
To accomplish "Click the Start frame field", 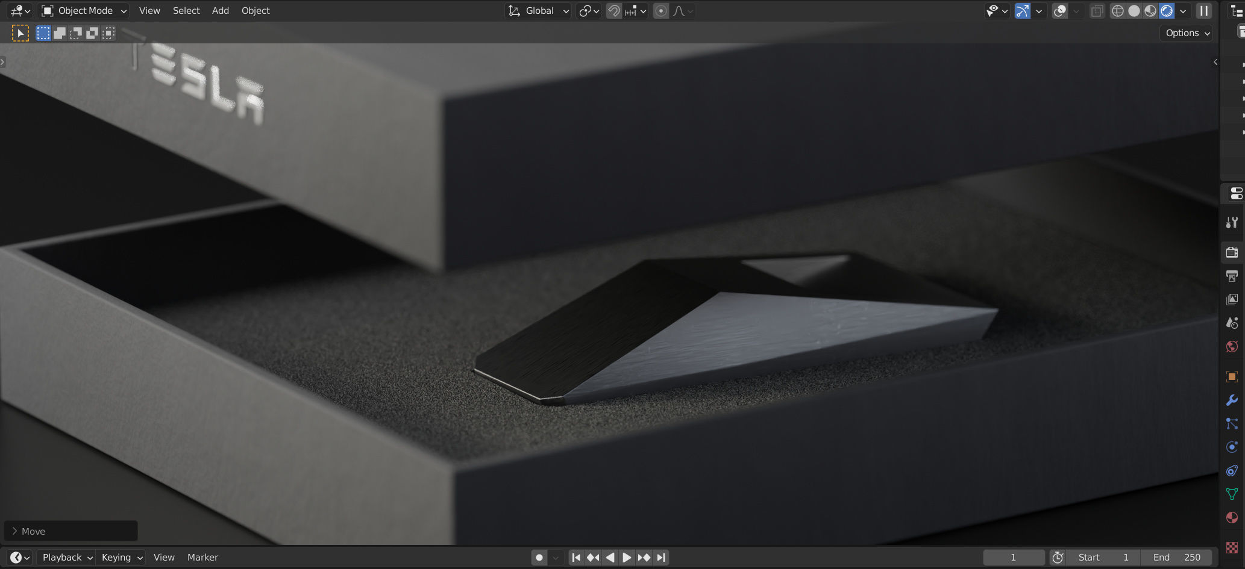I will [1103, 558].
